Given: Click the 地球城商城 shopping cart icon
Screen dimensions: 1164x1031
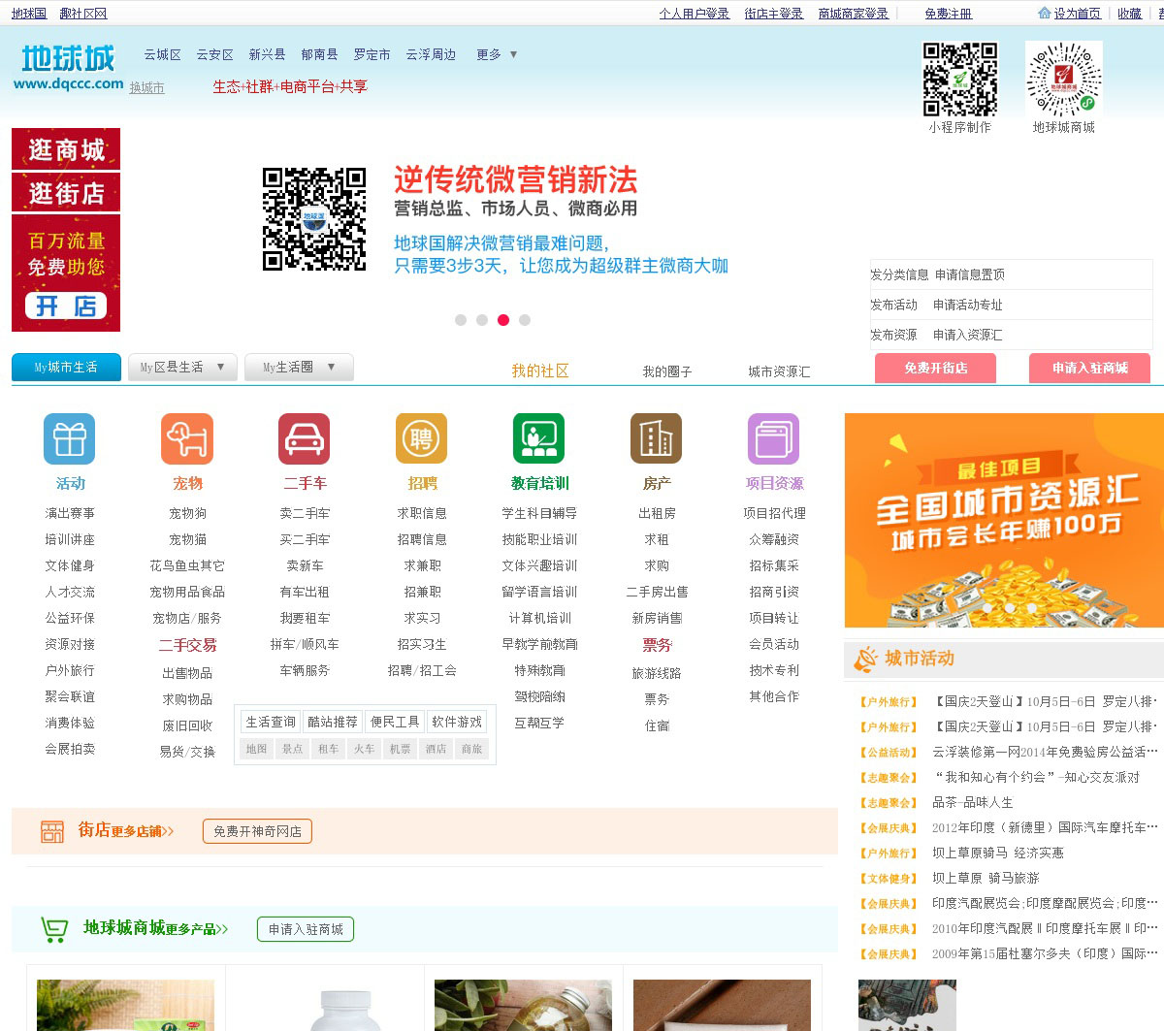Looking at the screenshot, I should [54, 929].
